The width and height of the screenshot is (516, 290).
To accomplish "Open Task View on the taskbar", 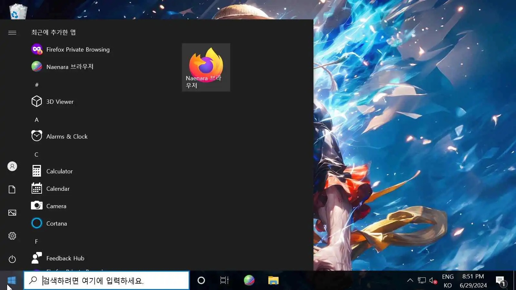I will tap(224, 280).
